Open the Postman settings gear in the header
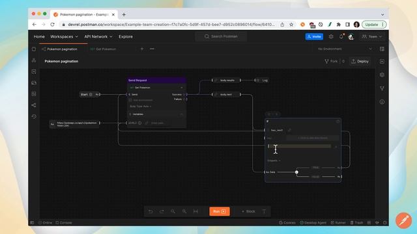 pos(331,36)
